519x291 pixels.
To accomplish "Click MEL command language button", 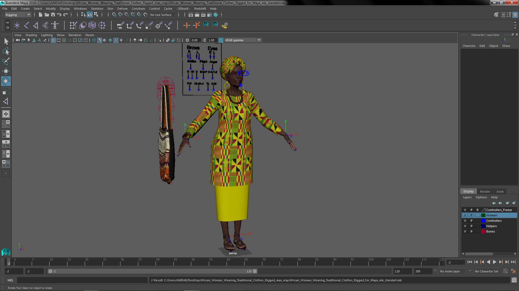I will coord(10,280).
